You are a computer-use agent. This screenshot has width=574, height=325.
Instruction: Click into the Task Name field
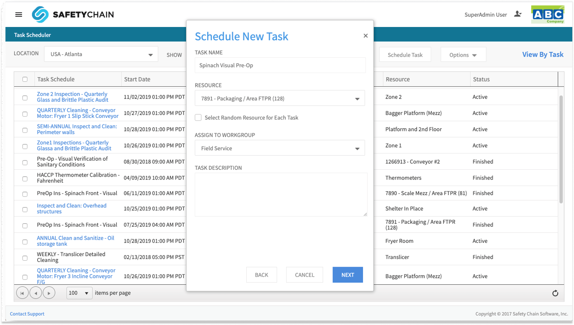click(x=280, y=65)
